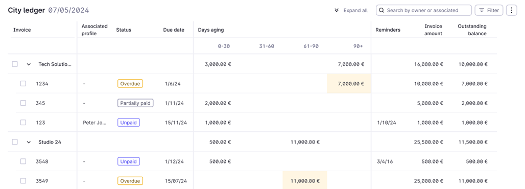This screenshot has width=525, height=189.
Task: Click due date 1/11/24
Action: coord(175,103)
